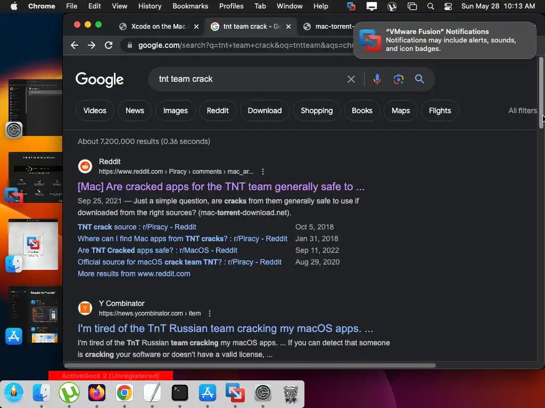Open the Trash in the dock

pyautogui.click(x=291, y=394)
